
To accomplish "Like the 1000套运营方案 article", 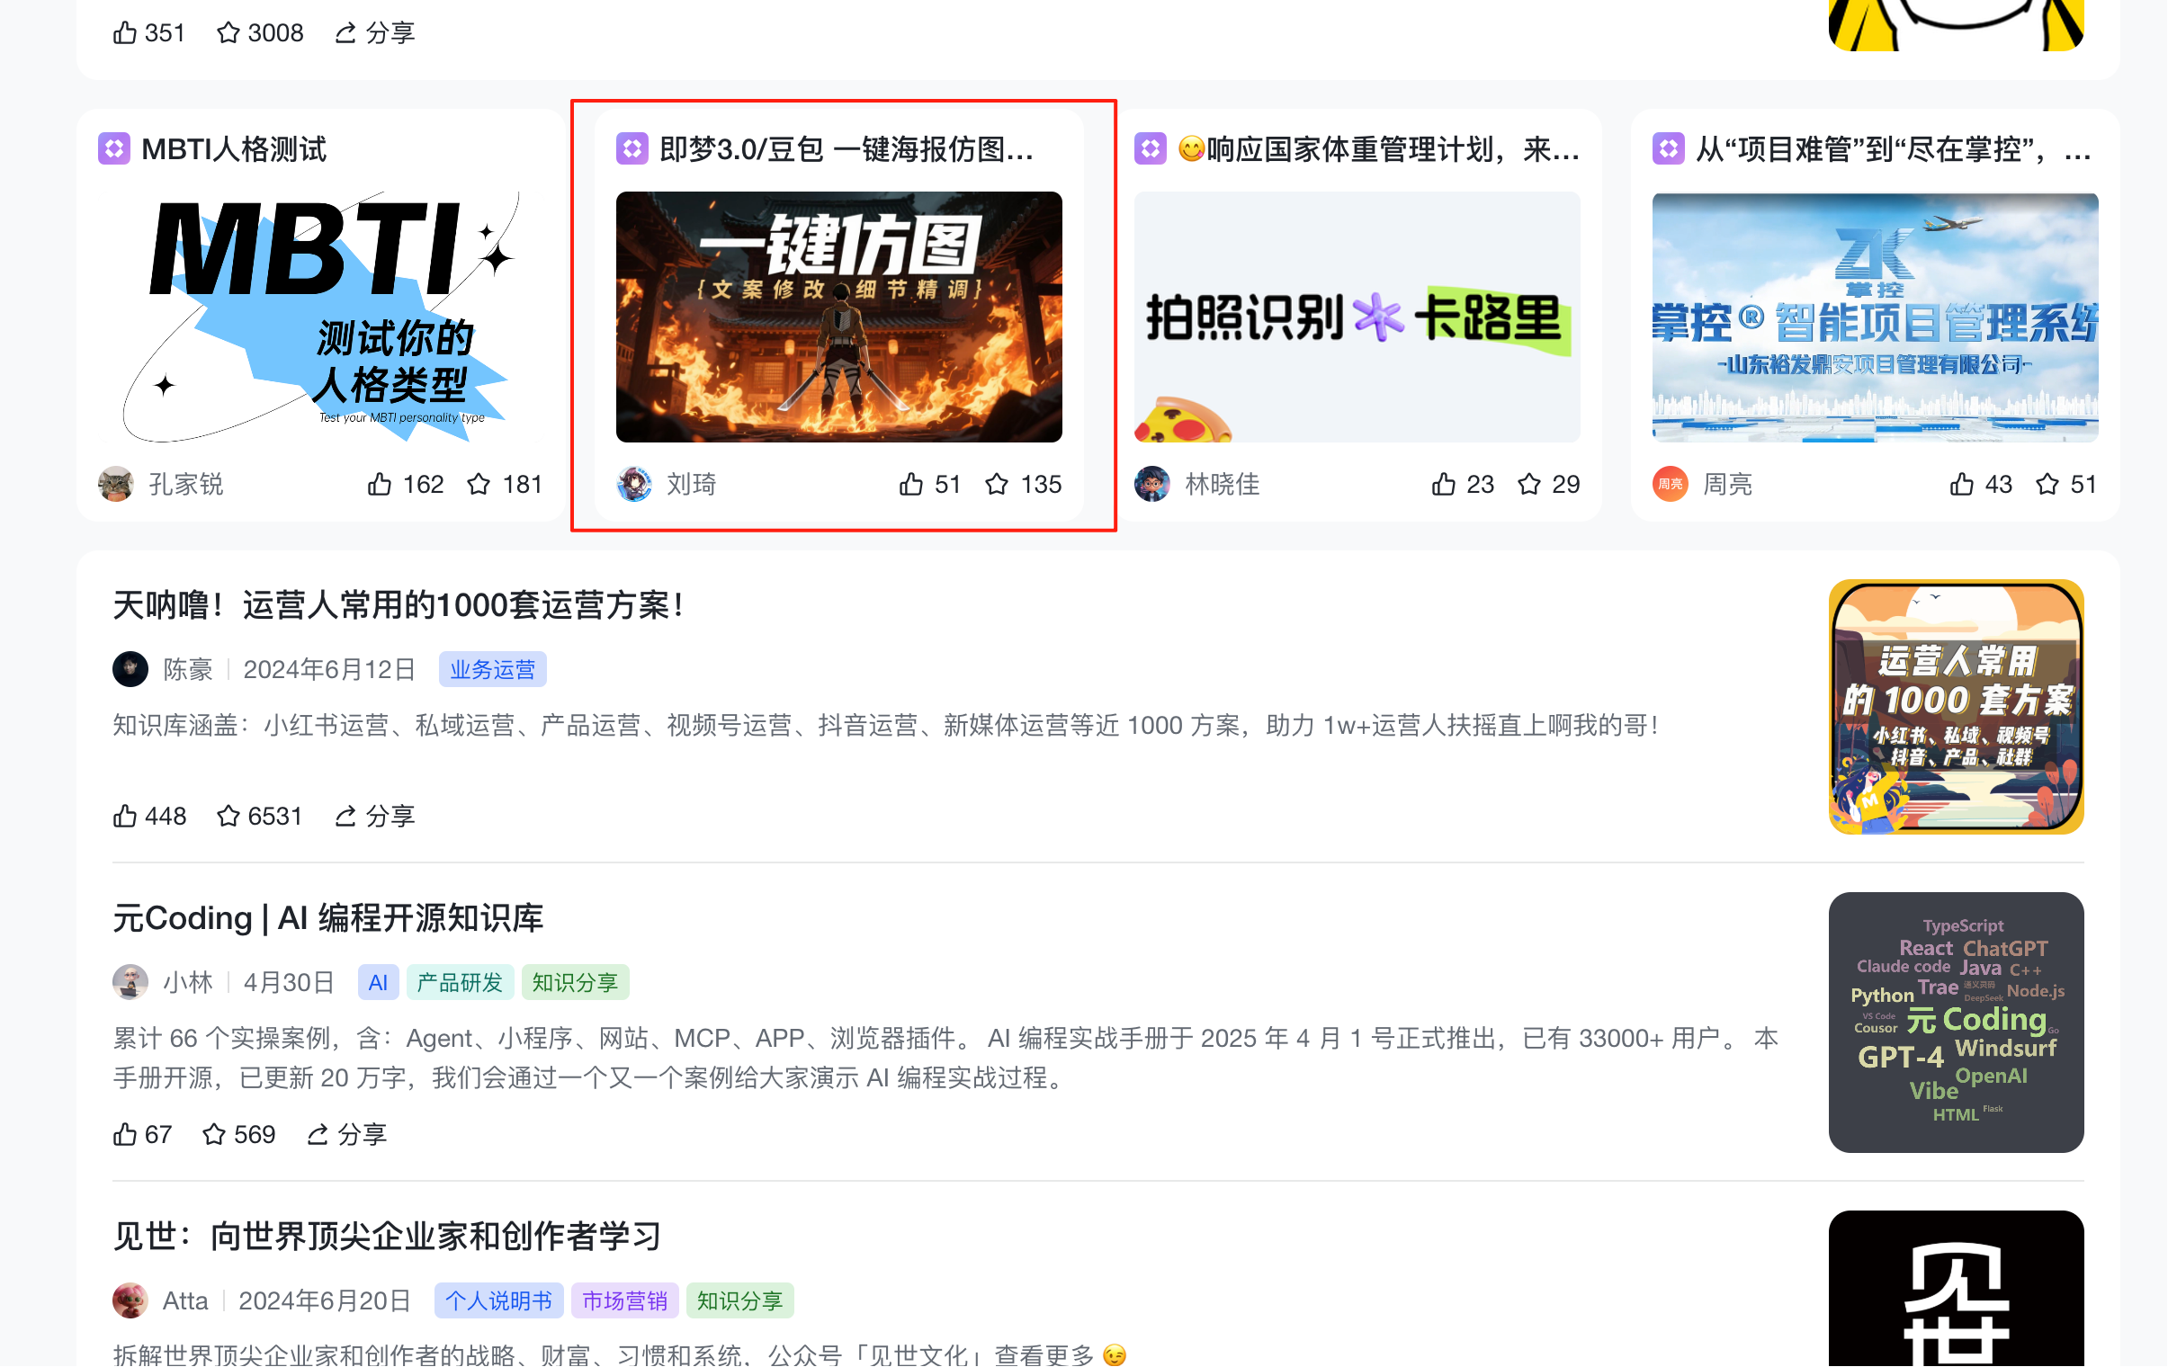I will coord(125,817).
